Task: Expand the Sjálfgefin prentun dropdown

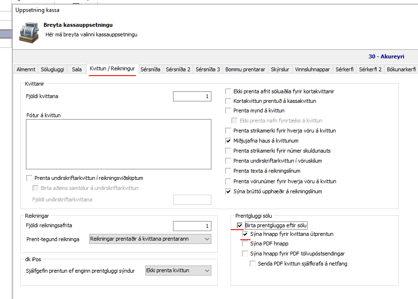Action: (178, 271)
